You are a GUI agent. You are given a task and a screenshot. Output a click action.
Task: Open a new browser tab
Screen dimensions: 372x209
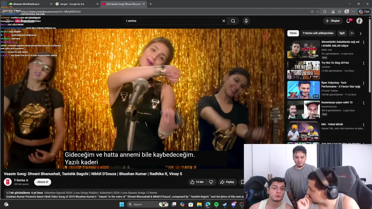tap(151, 4)
